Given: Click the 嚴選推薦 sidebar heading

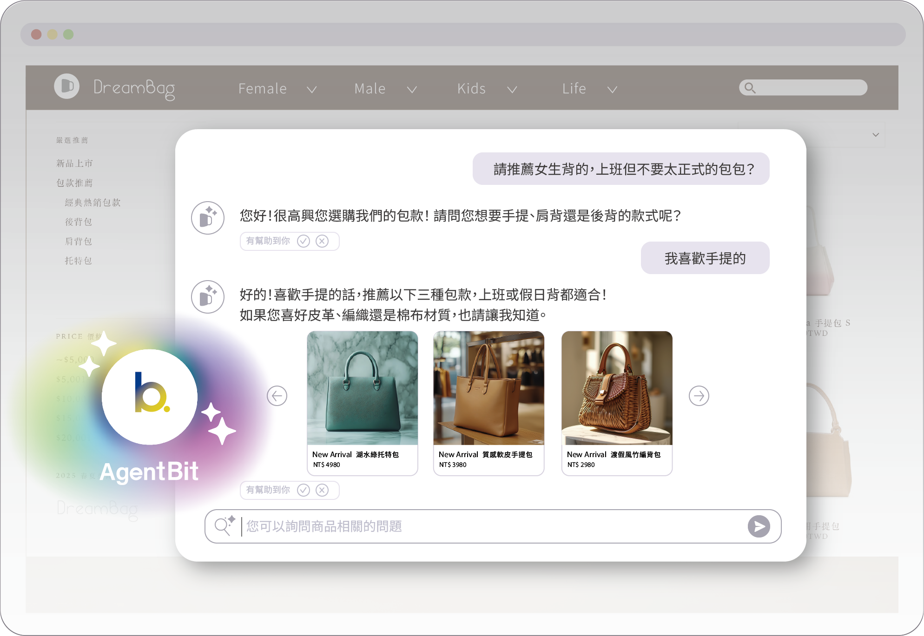Looking at the screenshot, I should coord(72,140).
